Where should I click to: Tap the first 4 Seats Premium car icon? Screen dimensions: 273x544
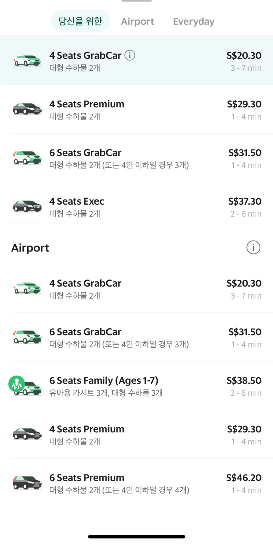(x=27, y=109)
